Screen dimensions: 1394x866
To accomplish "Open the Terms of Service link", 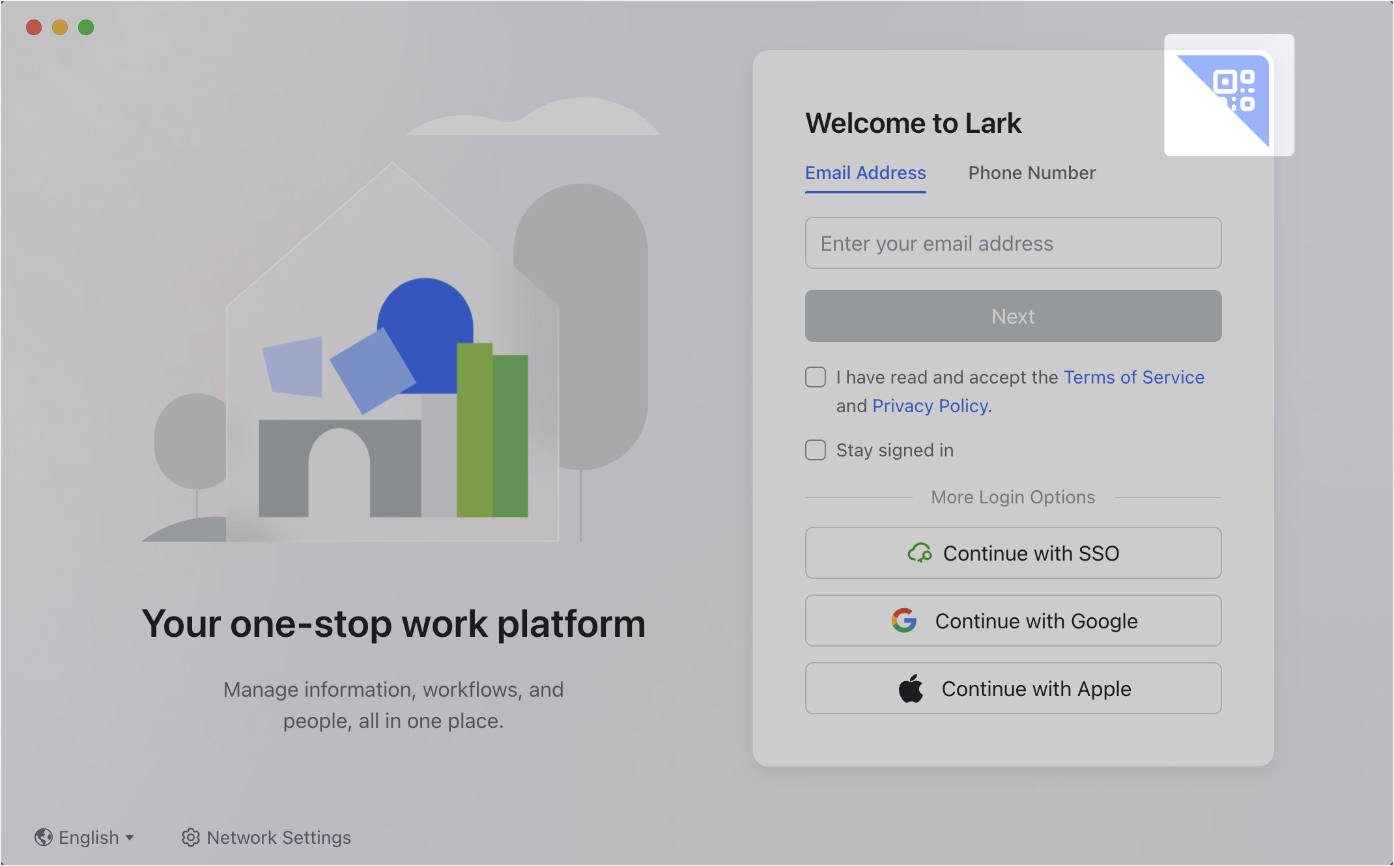I will tap(1133, 378).
